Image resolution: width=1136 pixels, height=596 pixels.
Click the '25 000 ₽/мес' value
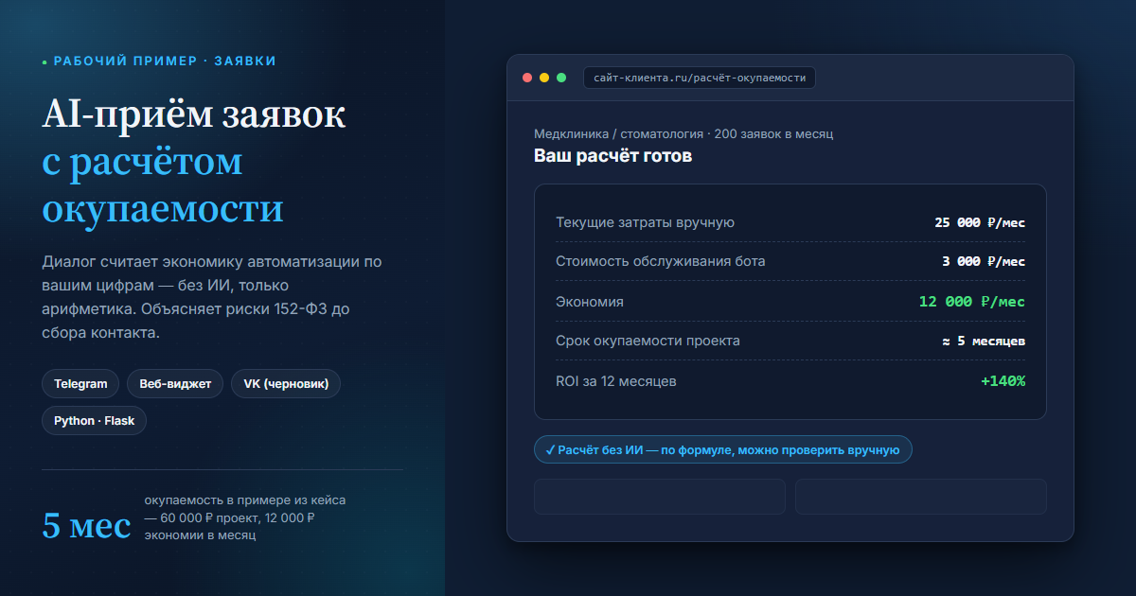[x=980, y=222]
